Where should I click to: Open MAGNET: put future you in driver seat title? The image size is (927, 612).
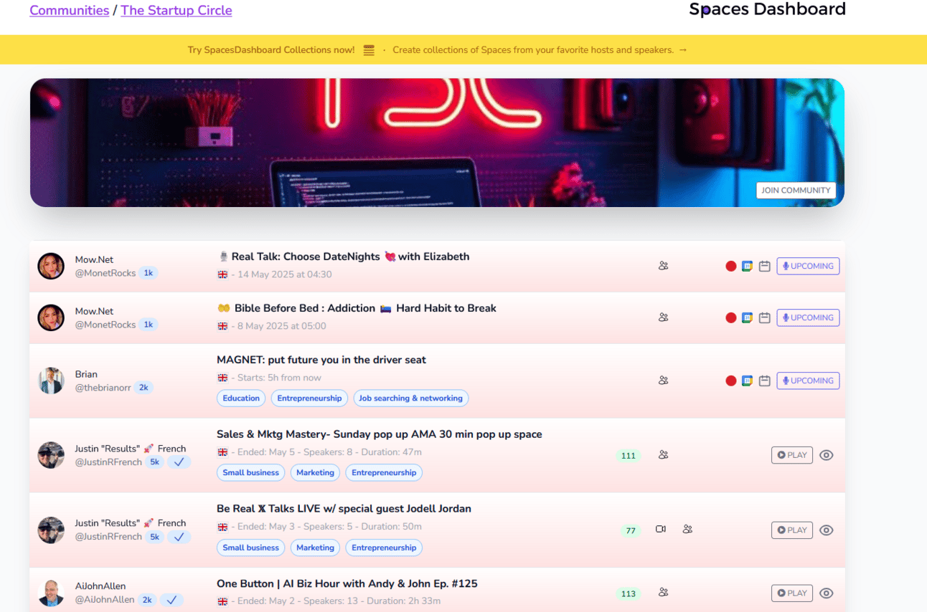click(x=321, y=360)
